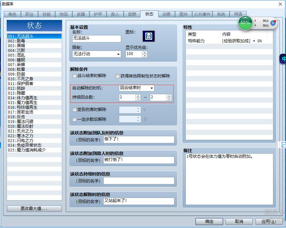Go to the 护甲 tab
This screenshot has height=228, width=286.
[x=98, y=14]
